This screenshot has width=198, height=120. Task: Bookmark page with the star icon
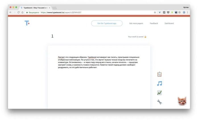[155, 12]
